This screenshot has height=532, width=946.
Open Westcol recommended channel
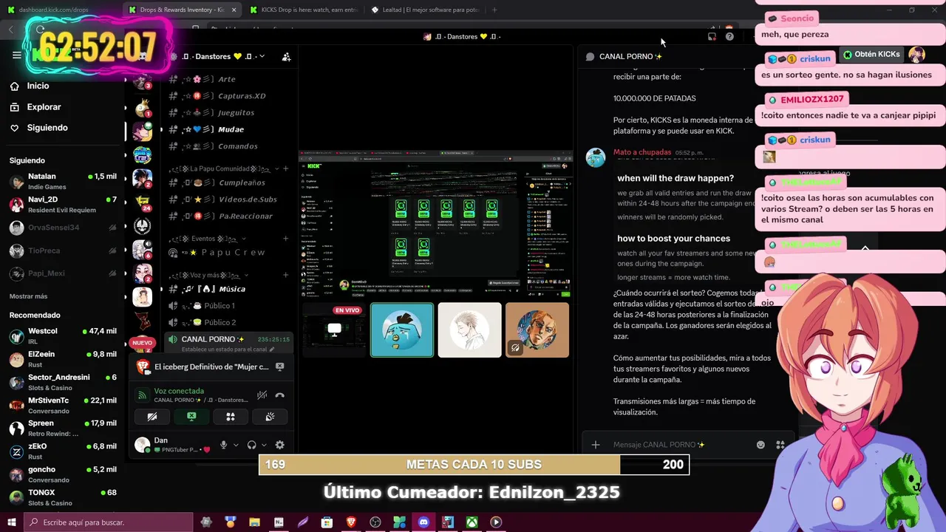click(63, 335)
